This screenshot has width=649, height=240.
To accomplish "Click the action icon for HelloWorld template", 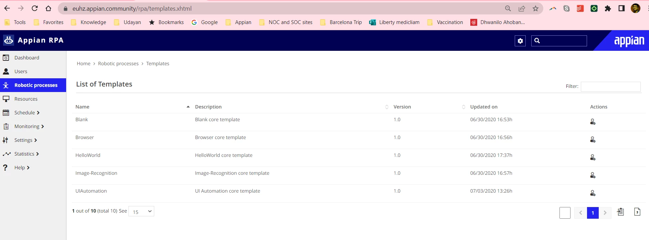I will tap(593, 157).
